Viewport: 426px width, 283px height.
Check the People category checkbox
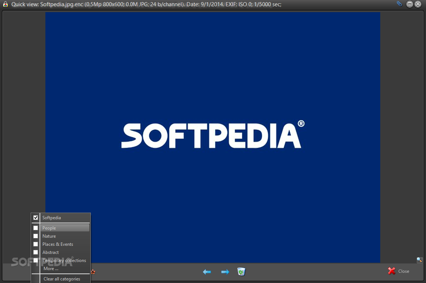pos(35,228)
